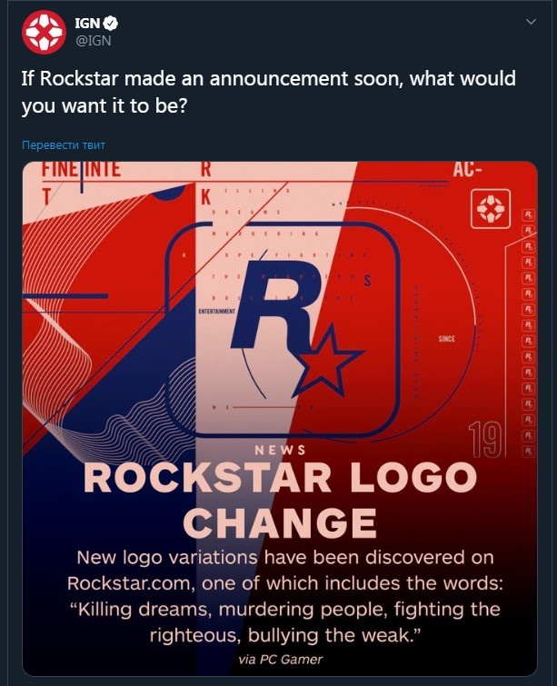Screen dimensions: 557x686
Task: Click the large Rockstar R star logo
Action: (x=296, y=327)
